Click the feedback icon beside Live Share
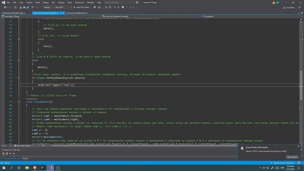This screenshot has width=304, height=171. [300, 8]
